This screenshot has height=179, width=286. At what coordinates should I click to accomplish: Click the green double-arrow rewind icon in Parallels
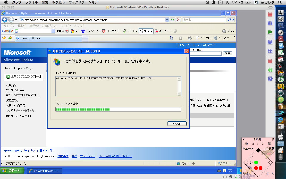click(x=270, y=70)
